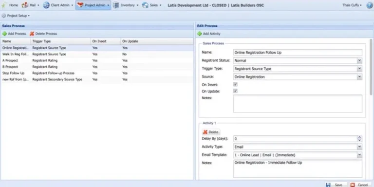Click the green plus Add Process icon
374x187 pixels.
[x=4, y=34]
